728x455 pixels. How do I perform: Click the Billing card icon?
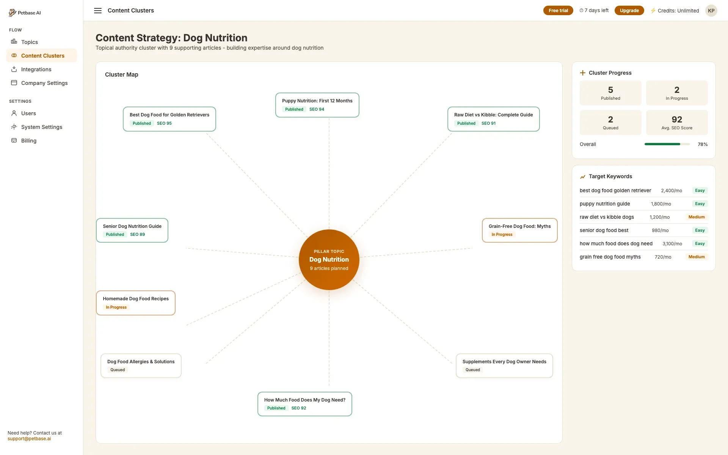coord(14,140)
